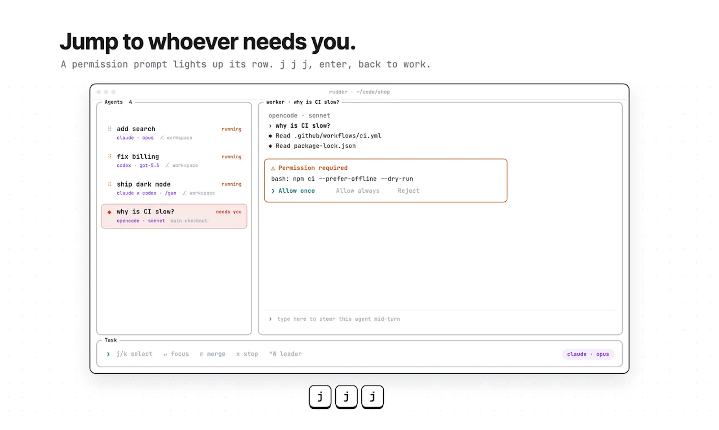Click the '^W leader' shortcut hint
Image resolution: width=719 pixels, height=430 pixels.
point(285,354)
